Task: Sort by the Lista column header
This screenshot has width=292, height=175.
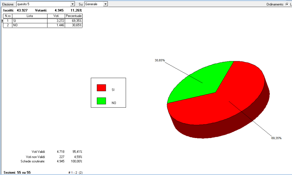Action: 30,16
